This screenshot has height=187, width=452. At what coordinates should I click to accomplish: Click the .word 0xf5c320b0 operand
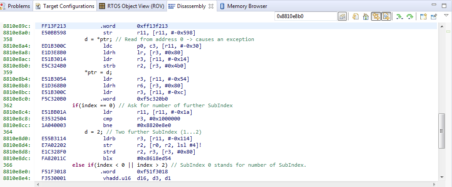pos(152,99)
